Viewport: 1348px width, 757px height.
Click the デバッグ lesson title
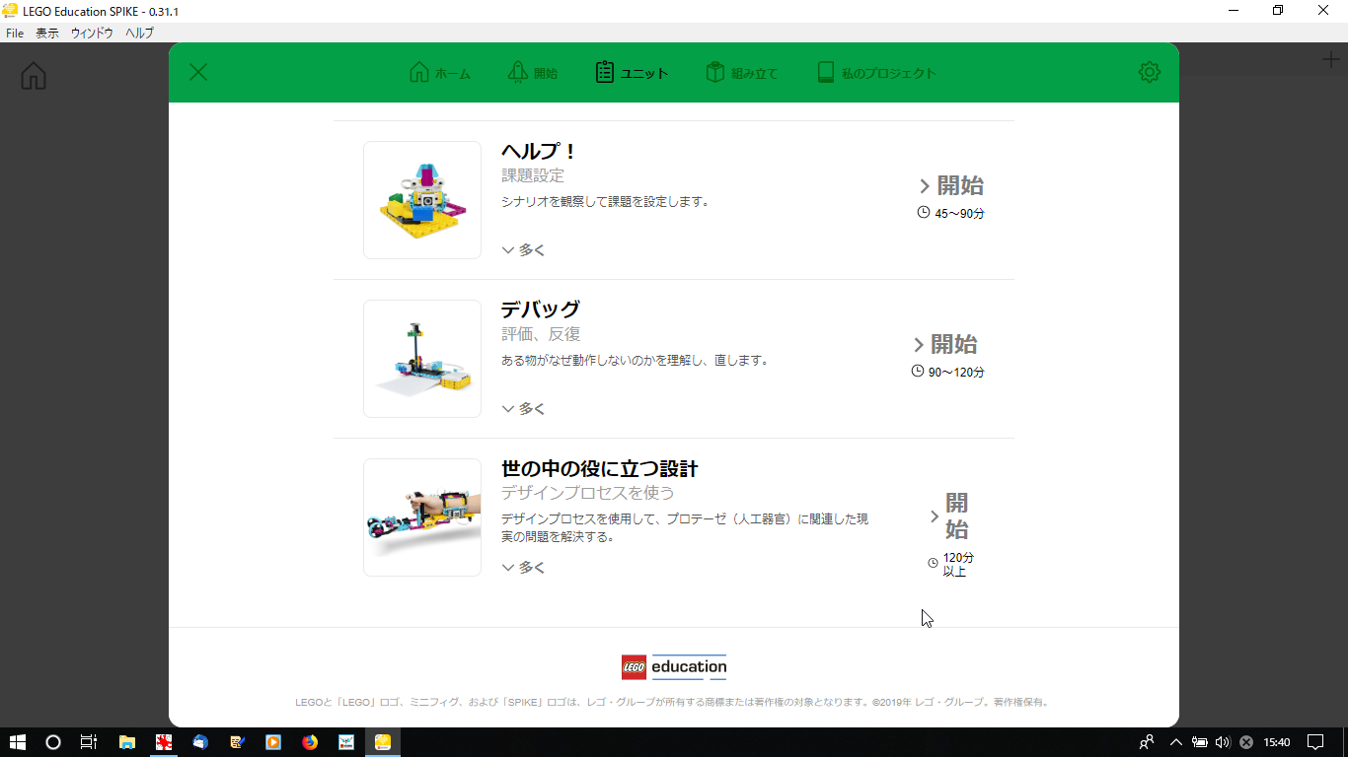tap(541, 310)
